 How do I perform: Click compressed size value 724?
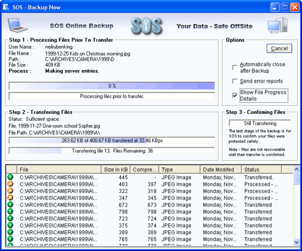pos(152,218)
